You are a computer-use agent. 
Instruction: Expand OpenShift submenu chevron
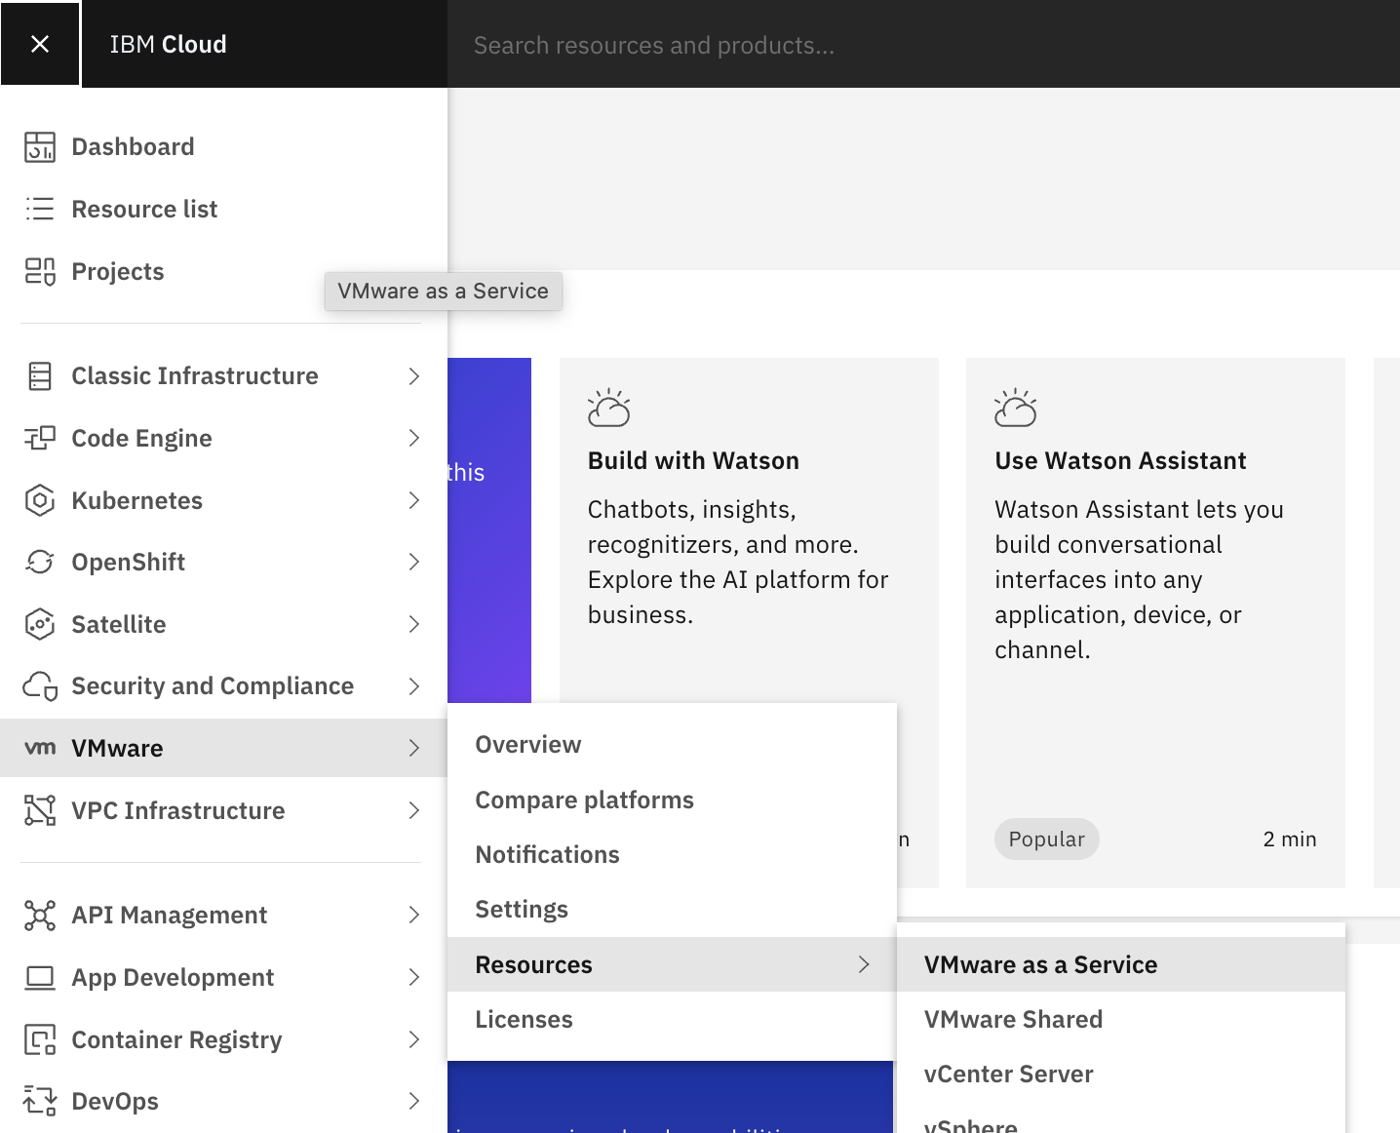pyautogui.click(x=414, y=562)
